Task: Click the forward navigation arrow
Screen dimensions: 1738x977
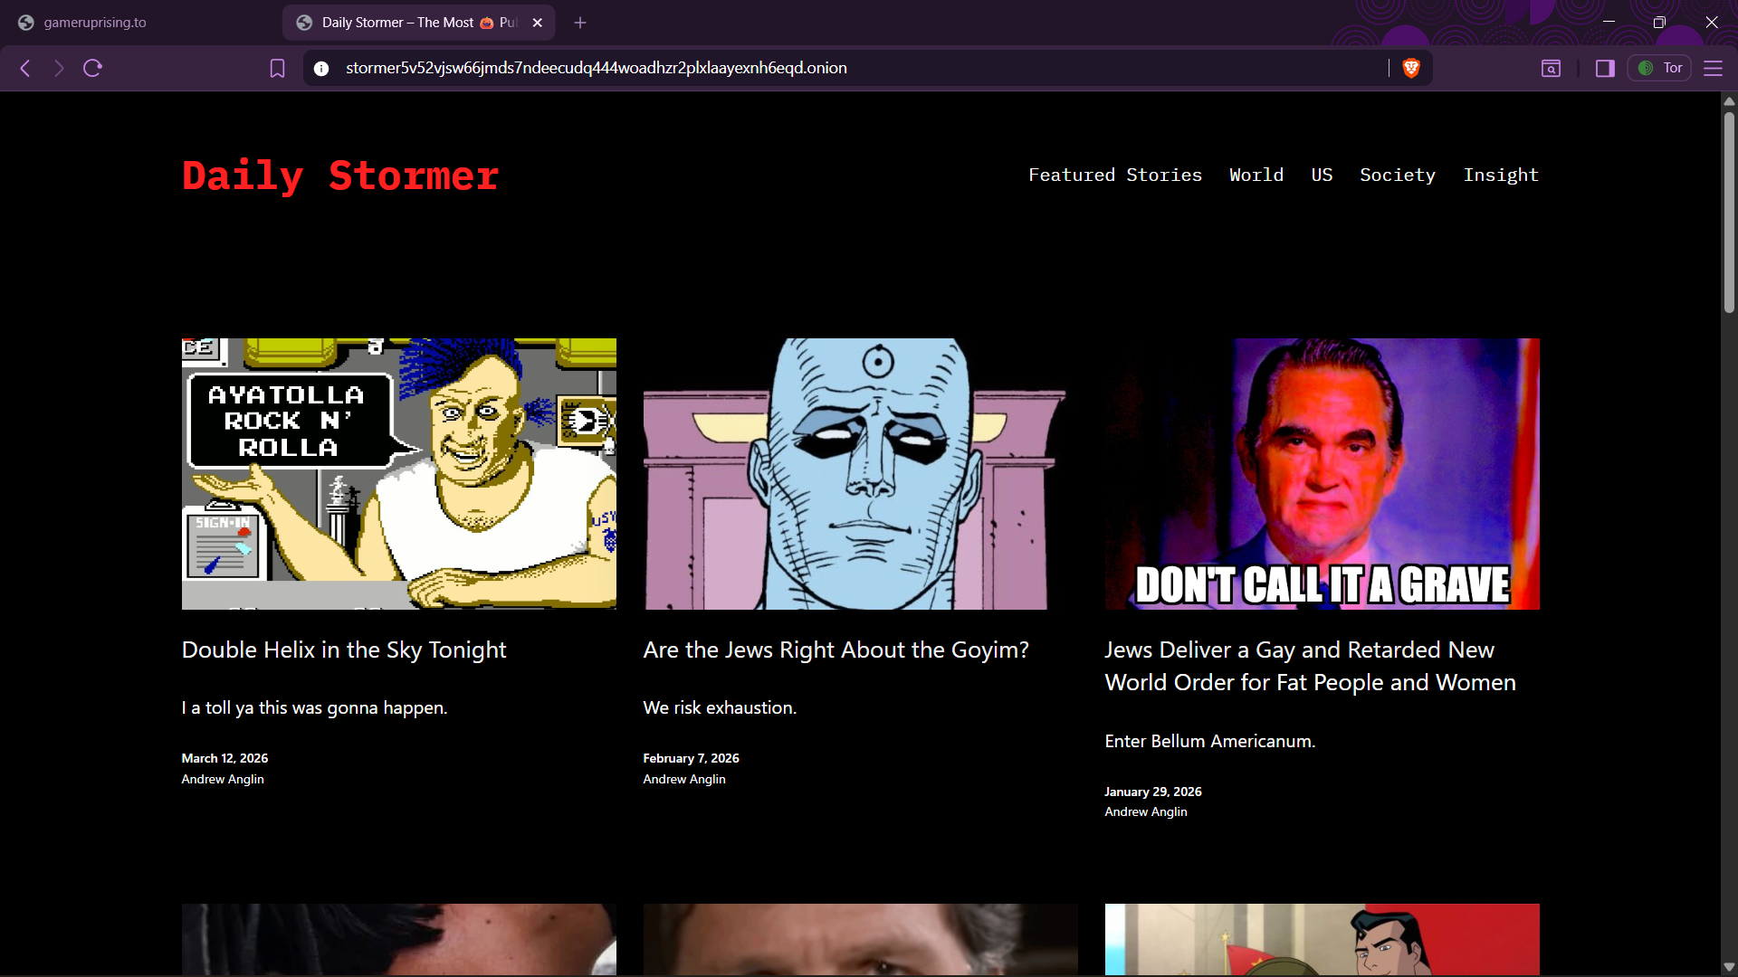Action: click(59, 68)
